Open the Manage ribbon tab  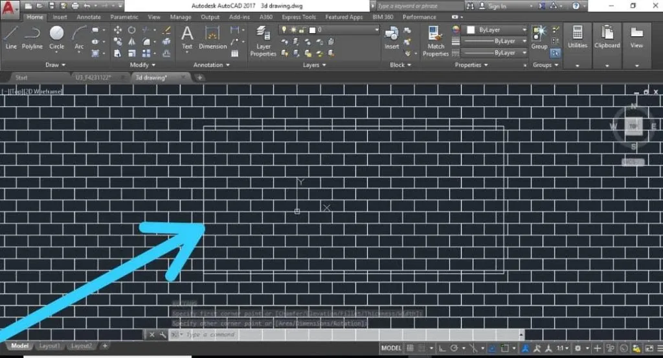[181, 17]
